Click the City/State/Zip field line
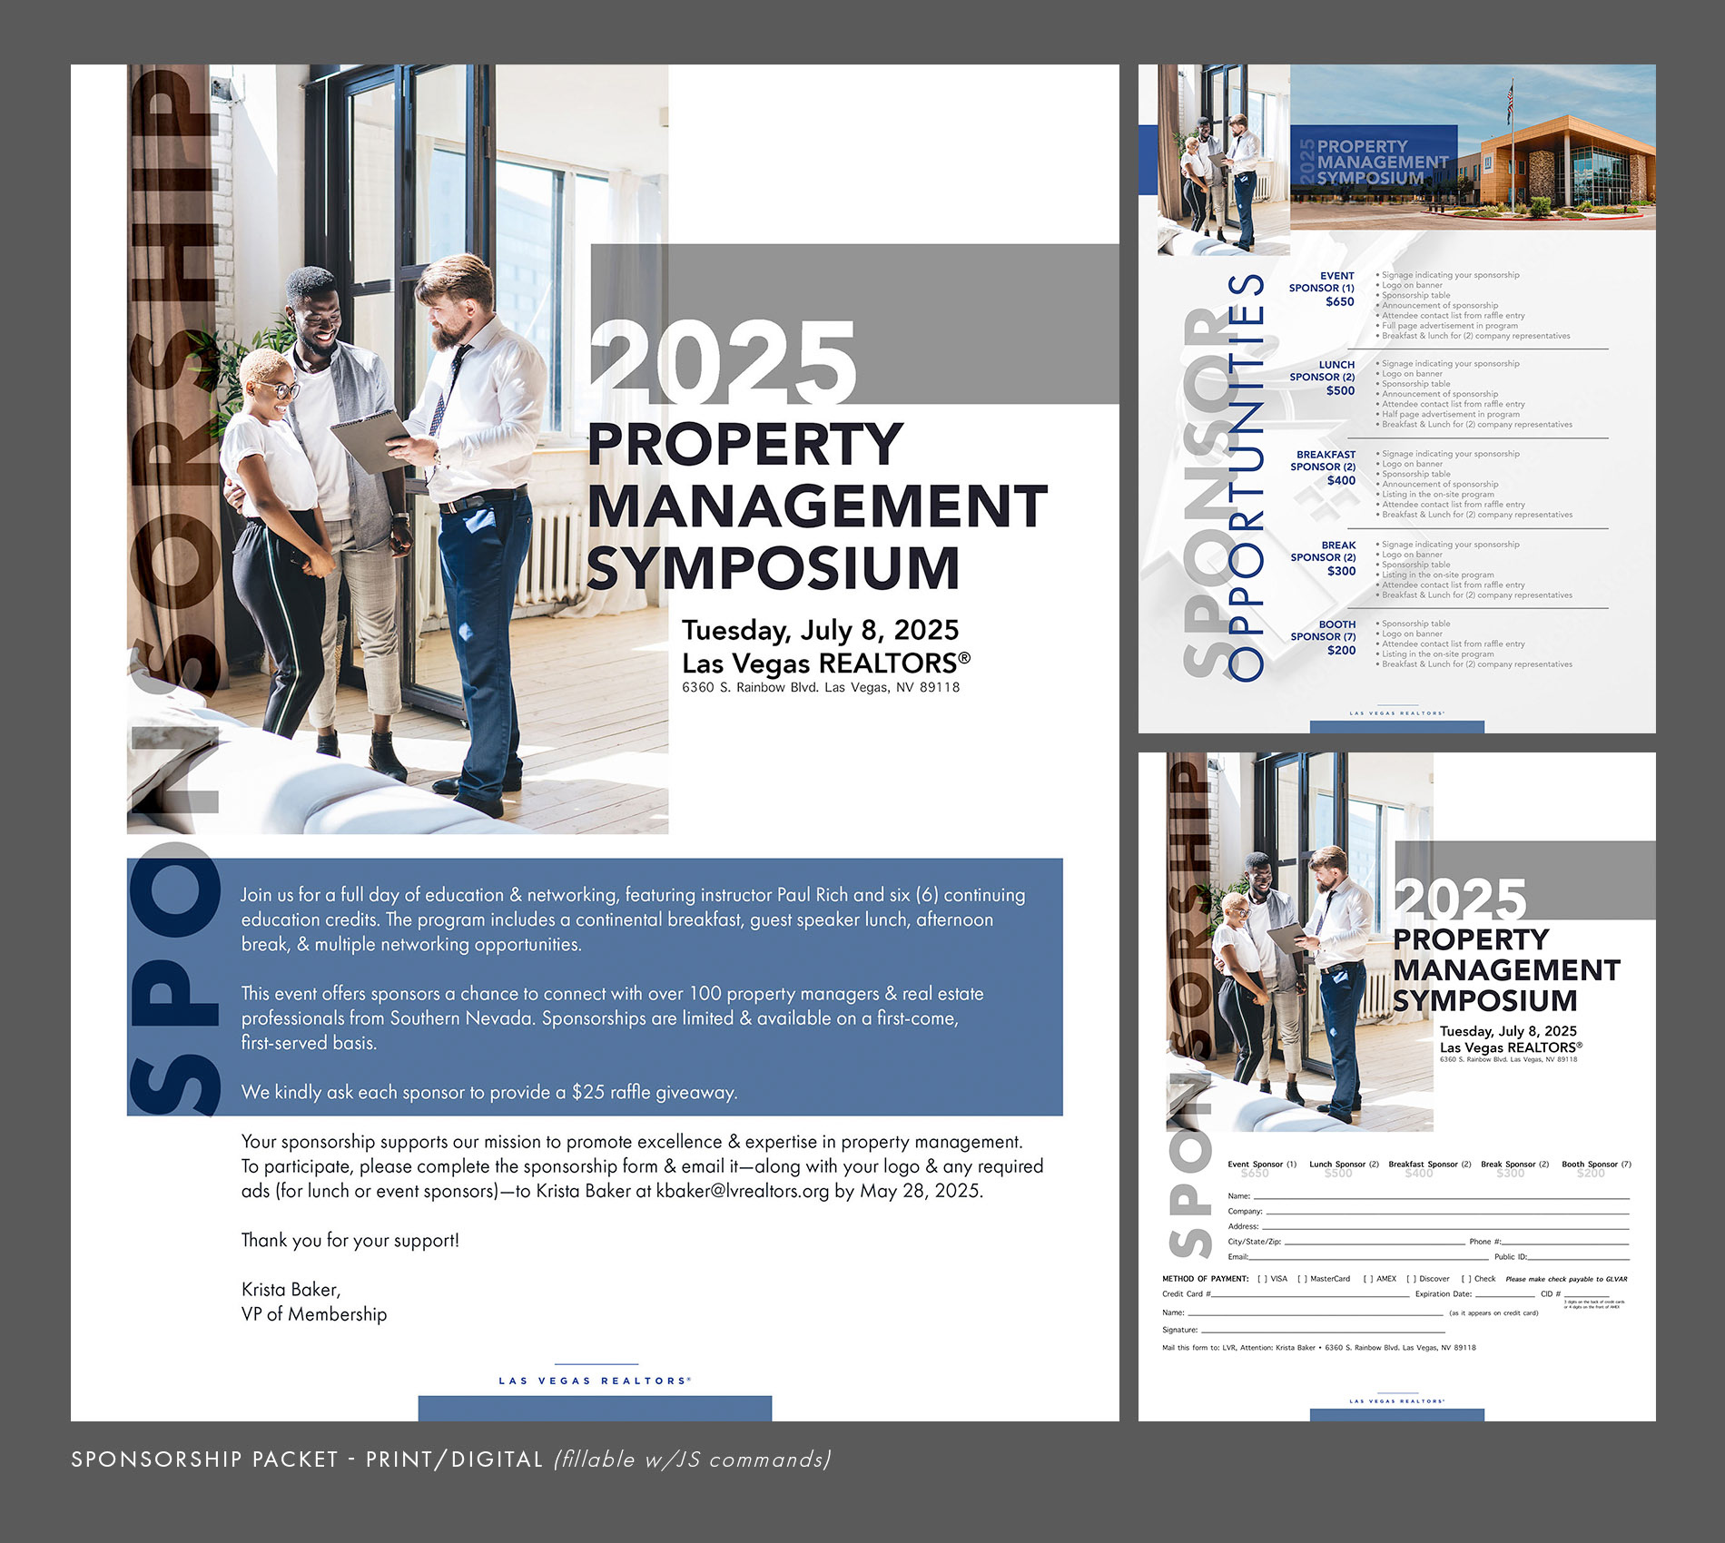Screen dimensions: 1725x1543 pyautogui.click(x=1375, y=1242)
